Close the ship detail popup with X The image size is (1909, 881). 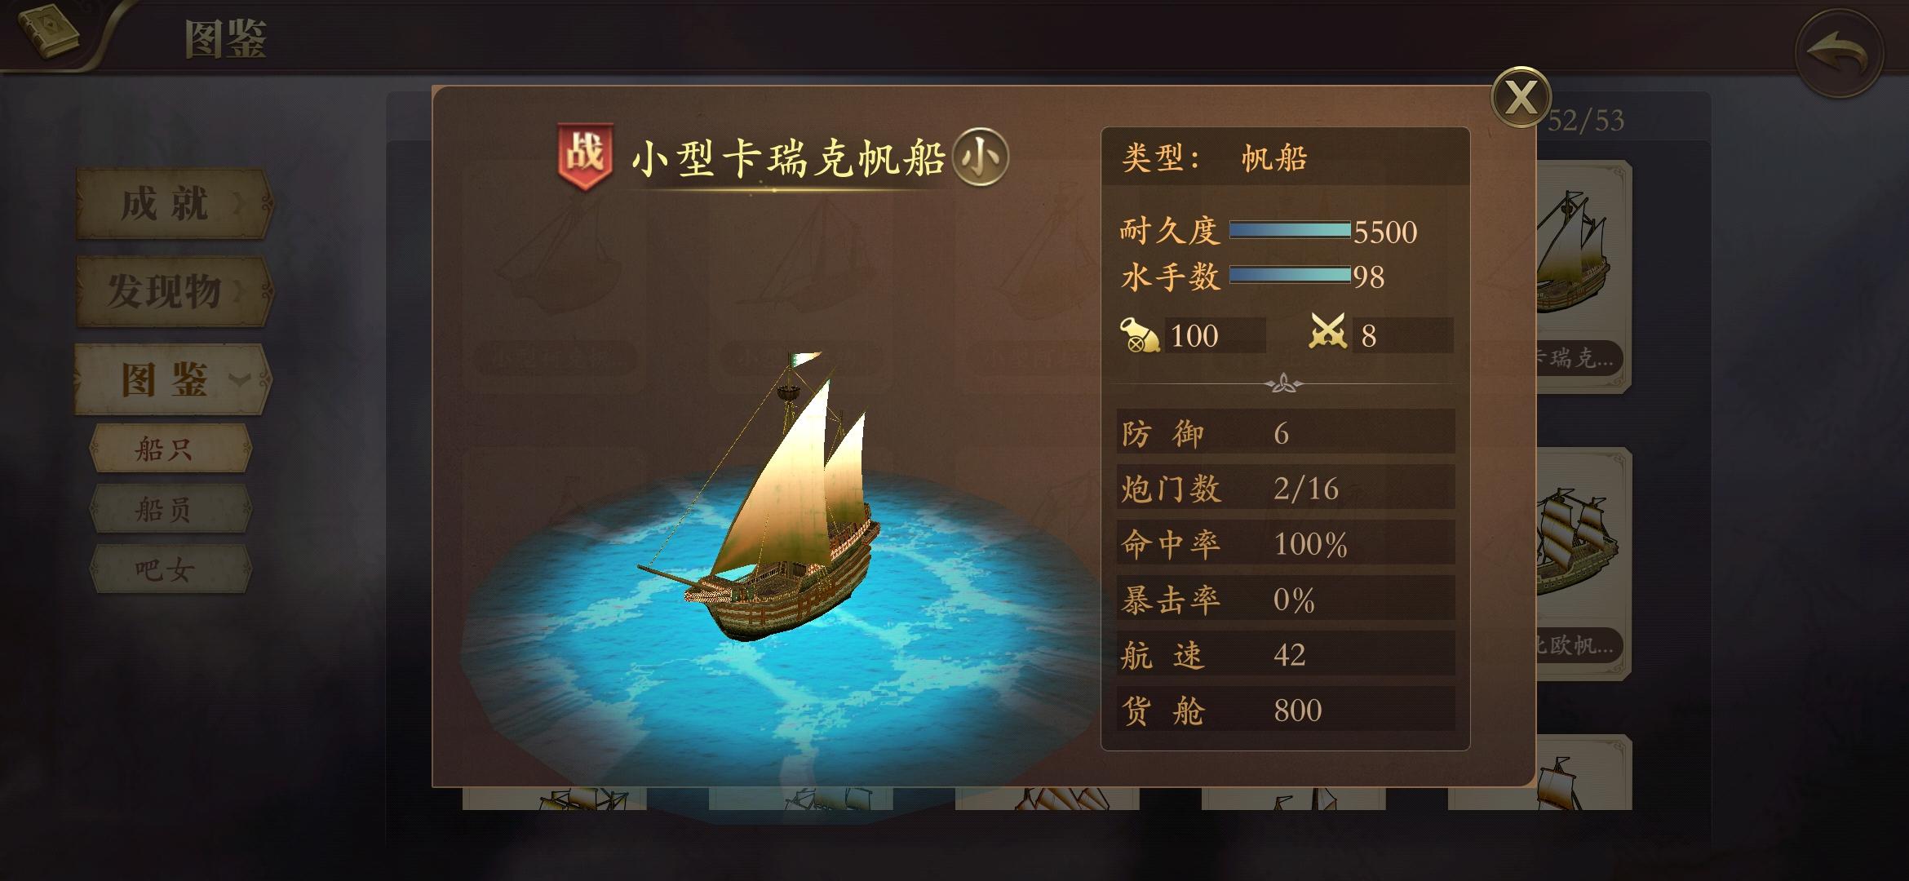pyautogui.click(x=1521, y=97)
